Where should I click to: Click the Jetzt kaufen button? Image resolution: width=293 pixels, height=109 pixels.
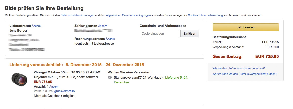pyautogui.click(x=245, y=27)
